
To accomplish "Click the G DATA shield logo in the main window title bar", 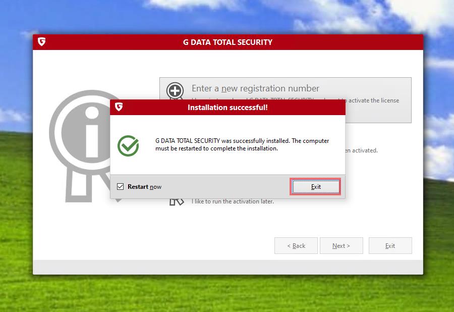I will coord(42,42).
